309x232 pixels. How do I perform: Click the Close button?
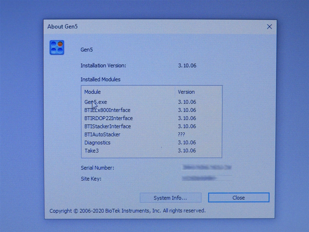[x=239, y=197]
